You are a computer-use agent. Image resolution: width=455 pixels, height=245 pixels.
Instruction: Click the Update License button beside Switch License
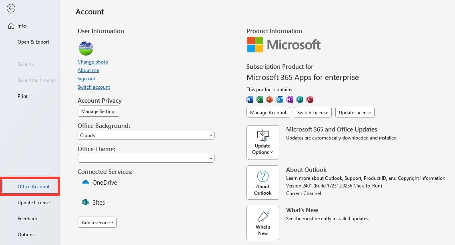(x=355, y=112)
